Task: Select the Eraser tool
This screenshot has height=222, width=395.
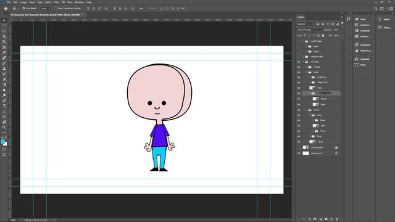Action: click(x=4, y=80)
